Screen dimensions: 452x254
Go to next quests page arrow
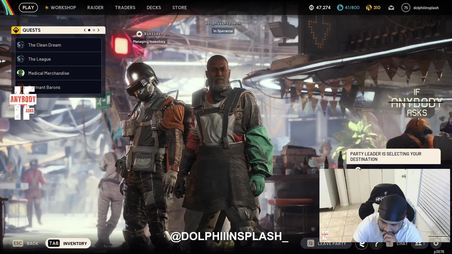(x=99, y=30)
